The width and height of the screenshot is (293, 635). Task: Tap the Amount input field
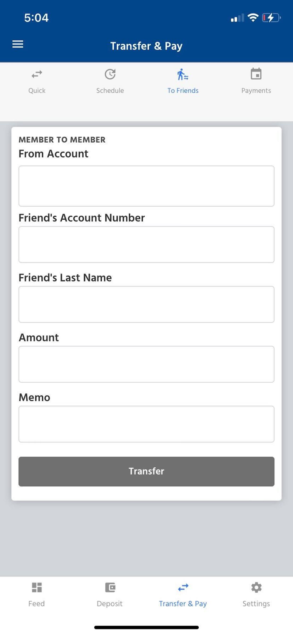[146, 364]
